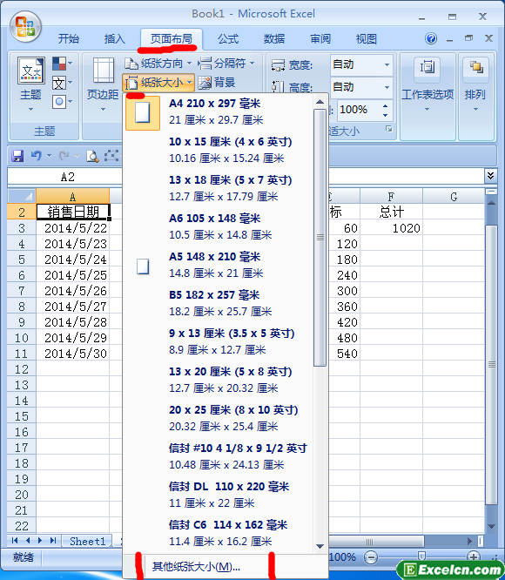Select cell 销售日期 in A2
The width and height of the screenshot is (505, 580).
[x=73, y=212]
